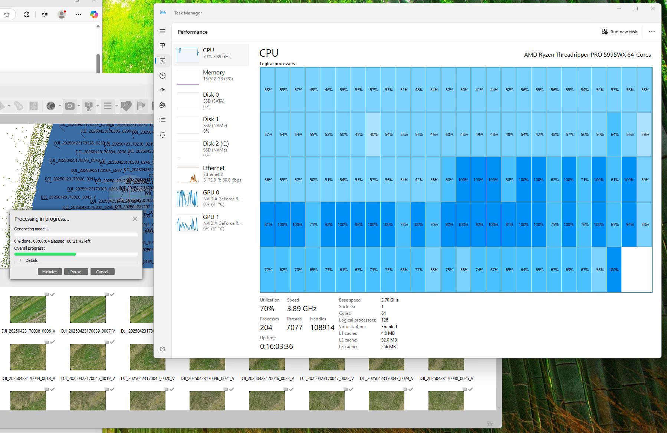
Task: Expand Details in the processing dialog
Action: point(21,260)
